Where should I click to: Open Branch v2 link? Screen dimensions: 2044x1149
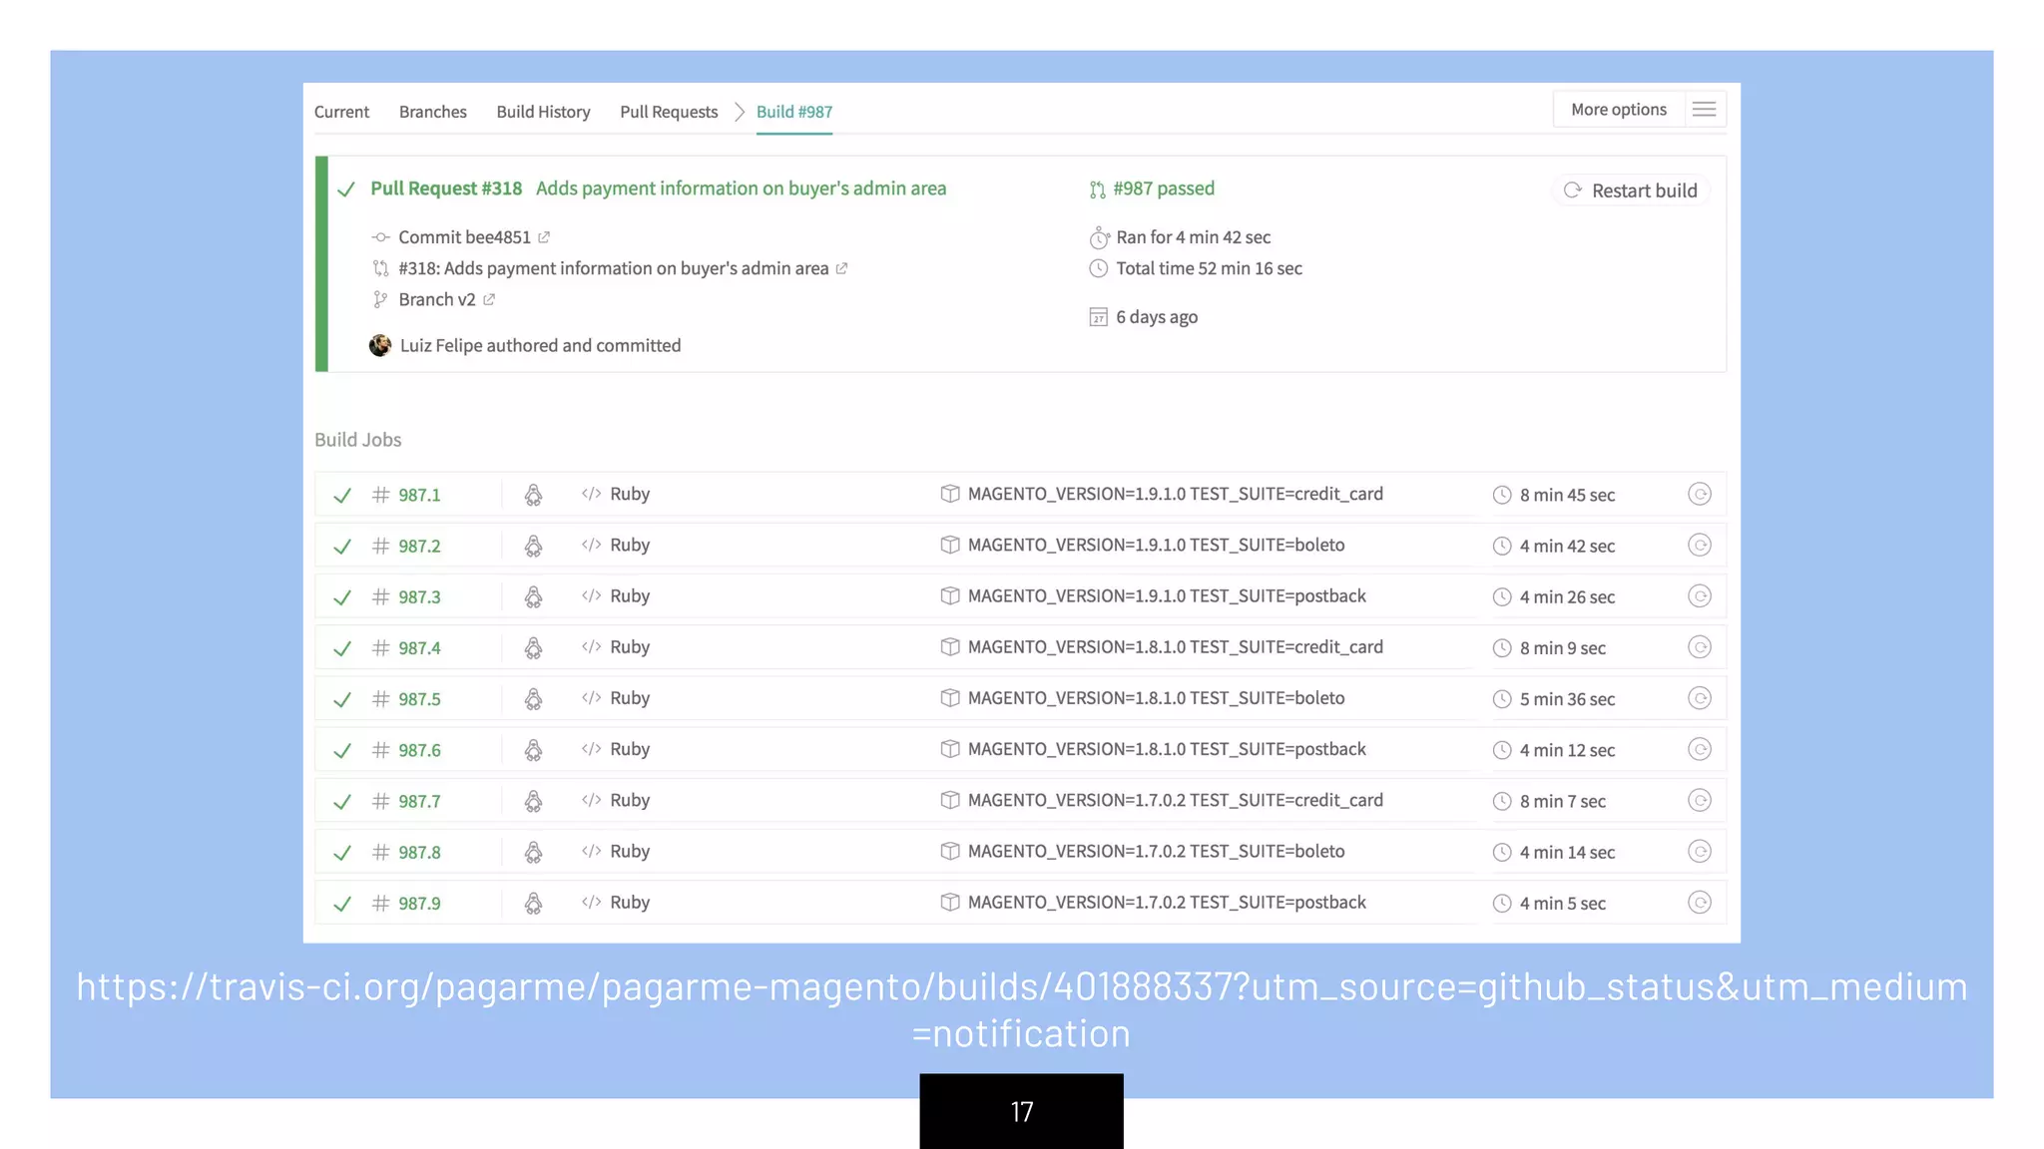point(437,299)
